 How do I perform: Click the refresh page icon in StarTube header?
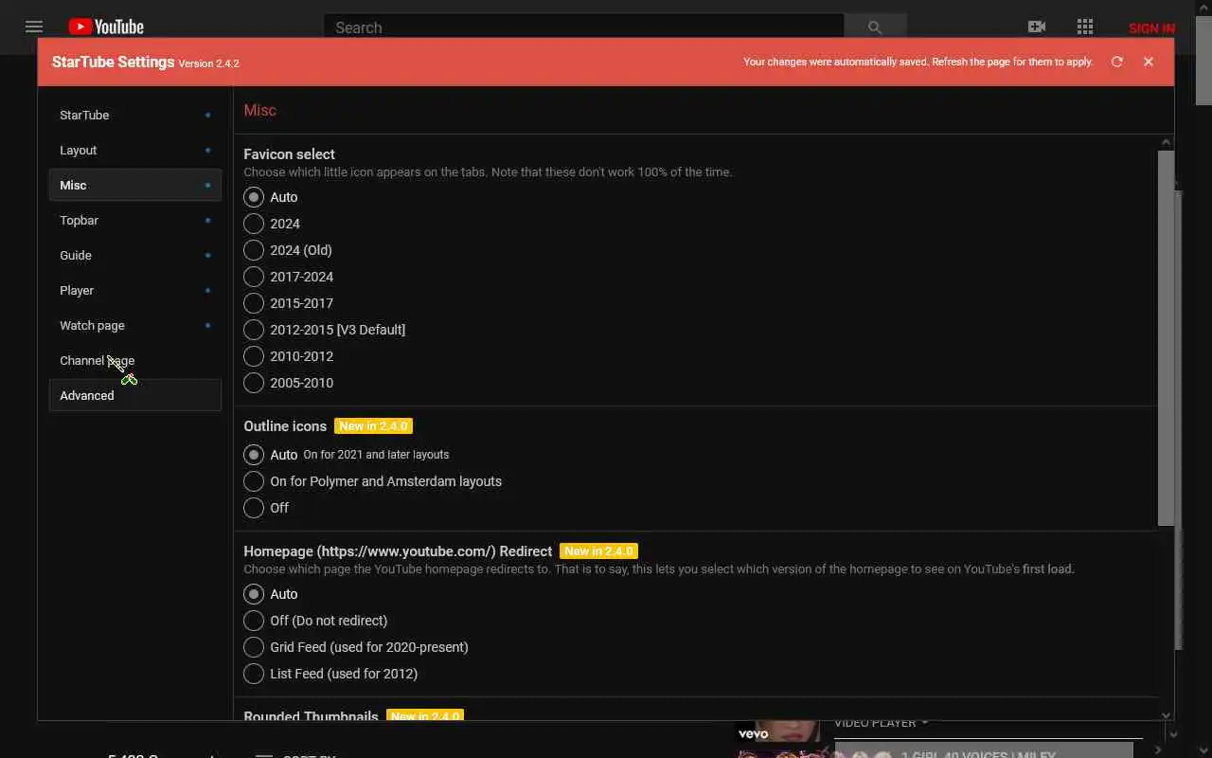[x=1117, y=62]
